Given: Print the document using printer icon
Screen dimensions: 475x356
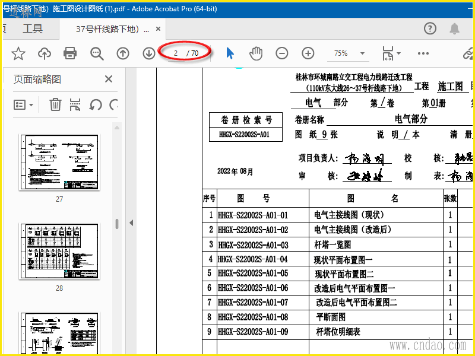Looking at the screenshot, I should [x=70, y=53].
